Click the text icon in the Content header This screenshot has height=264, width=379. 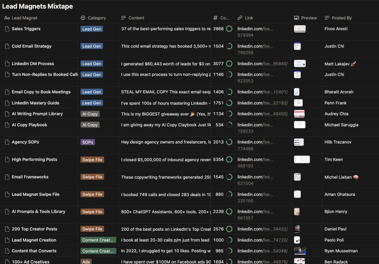124,18
